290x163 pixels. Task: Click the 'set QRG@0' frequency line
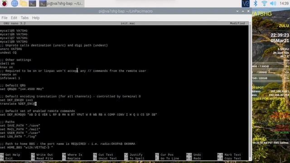[x=22, y=89]
